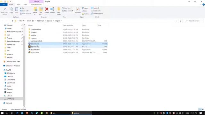The height and width of the screenshot is (115, 205).
Task: Click DATA (D:) in the address breadcrumb
Action: click(x=31, y=21)
